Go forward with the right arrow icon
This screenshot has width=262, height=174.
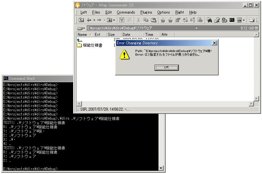coord(99,20)
